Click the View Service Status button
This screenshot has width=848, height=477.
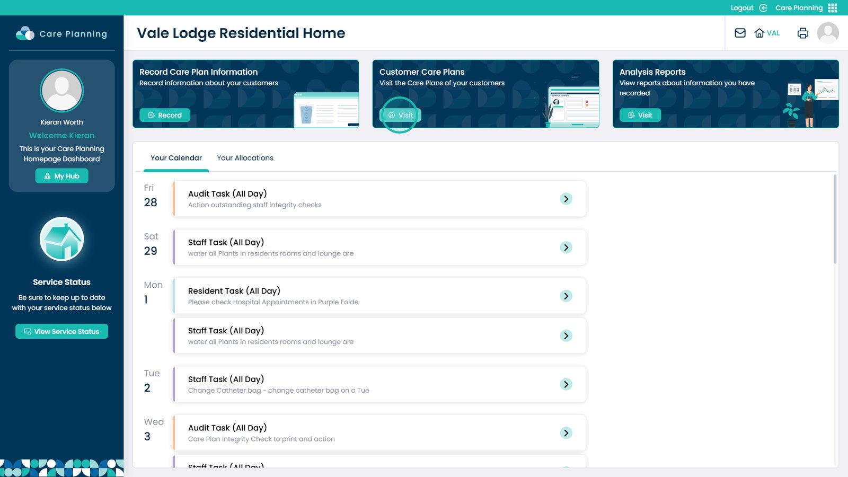(62, 331)
